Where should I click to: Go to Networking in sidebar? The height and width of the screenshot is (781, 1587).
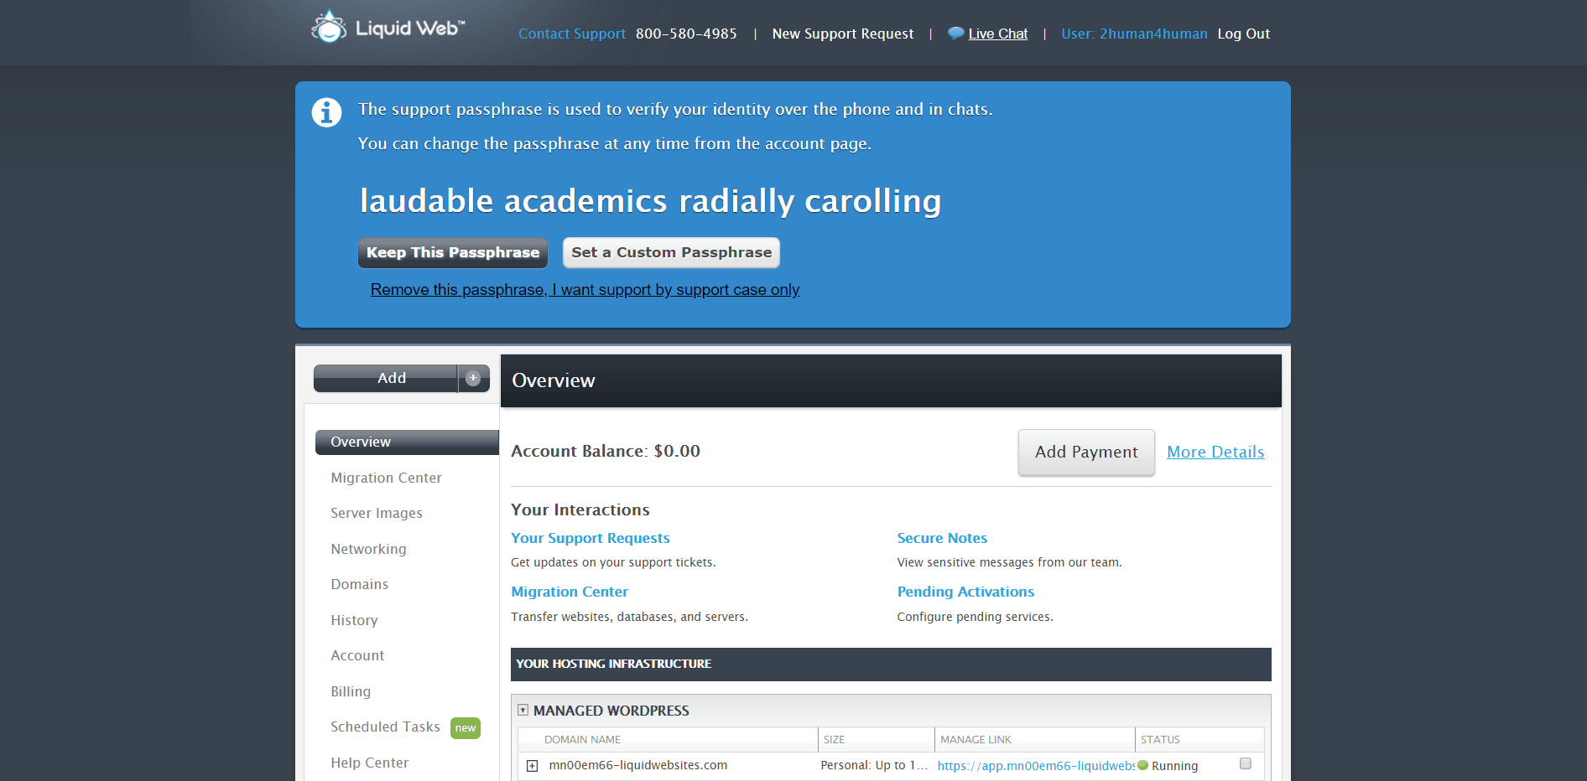[368, 549]
